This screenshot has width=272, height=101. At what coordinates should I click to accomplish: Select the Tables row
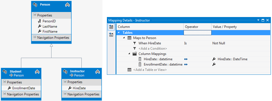pyautogui.click(x=193, y=33)
